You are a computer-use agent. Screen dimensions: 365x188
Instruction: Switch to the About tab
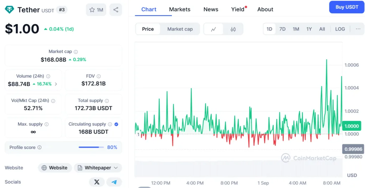tap(265, 9)
